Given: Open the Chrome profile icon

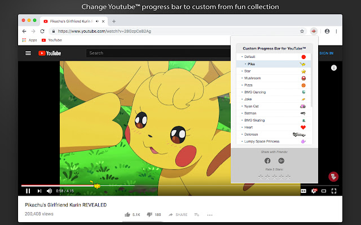Looking at the screenshot, I should pyautogui.click(x=327, y=31).
